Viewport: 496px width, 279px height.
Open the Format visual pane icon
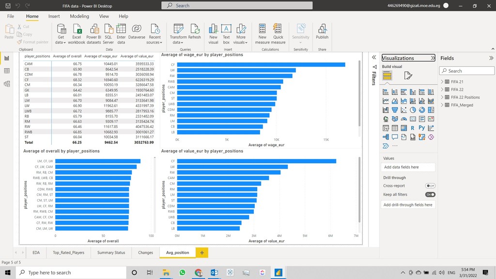[x=408, y=76]
